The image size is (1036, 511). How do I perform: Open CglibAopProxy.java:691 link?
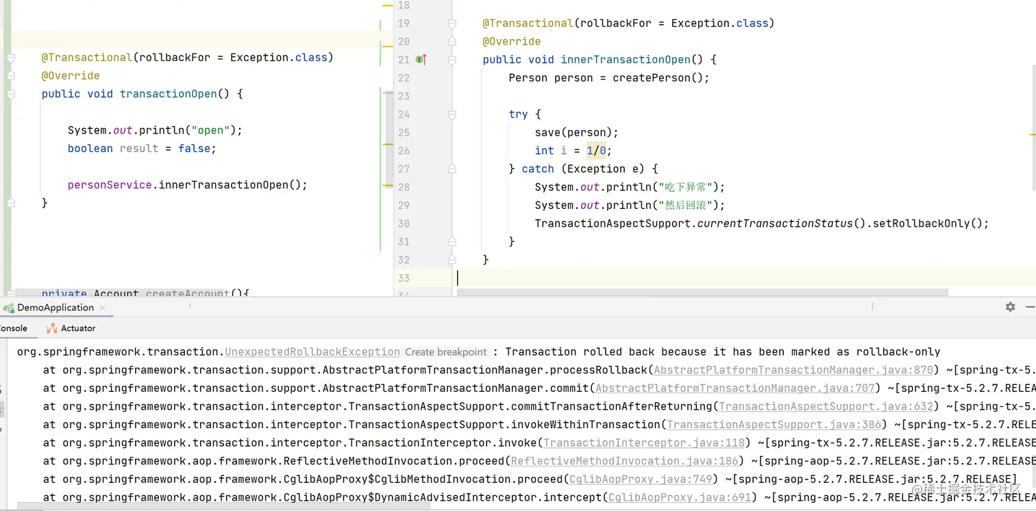pyautogui.click(x=680, y=497)
